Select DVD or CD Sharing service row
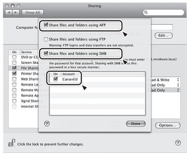This screenshot has height=154, width=187. (x=23, y=57)
